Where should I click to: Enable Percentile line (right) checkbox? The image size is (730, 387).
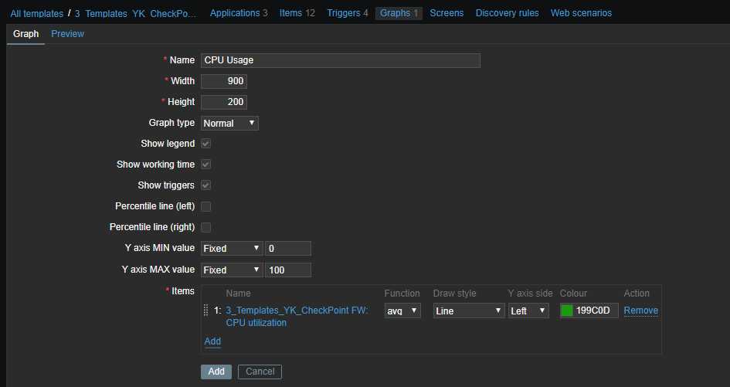[x=205, y=227]
